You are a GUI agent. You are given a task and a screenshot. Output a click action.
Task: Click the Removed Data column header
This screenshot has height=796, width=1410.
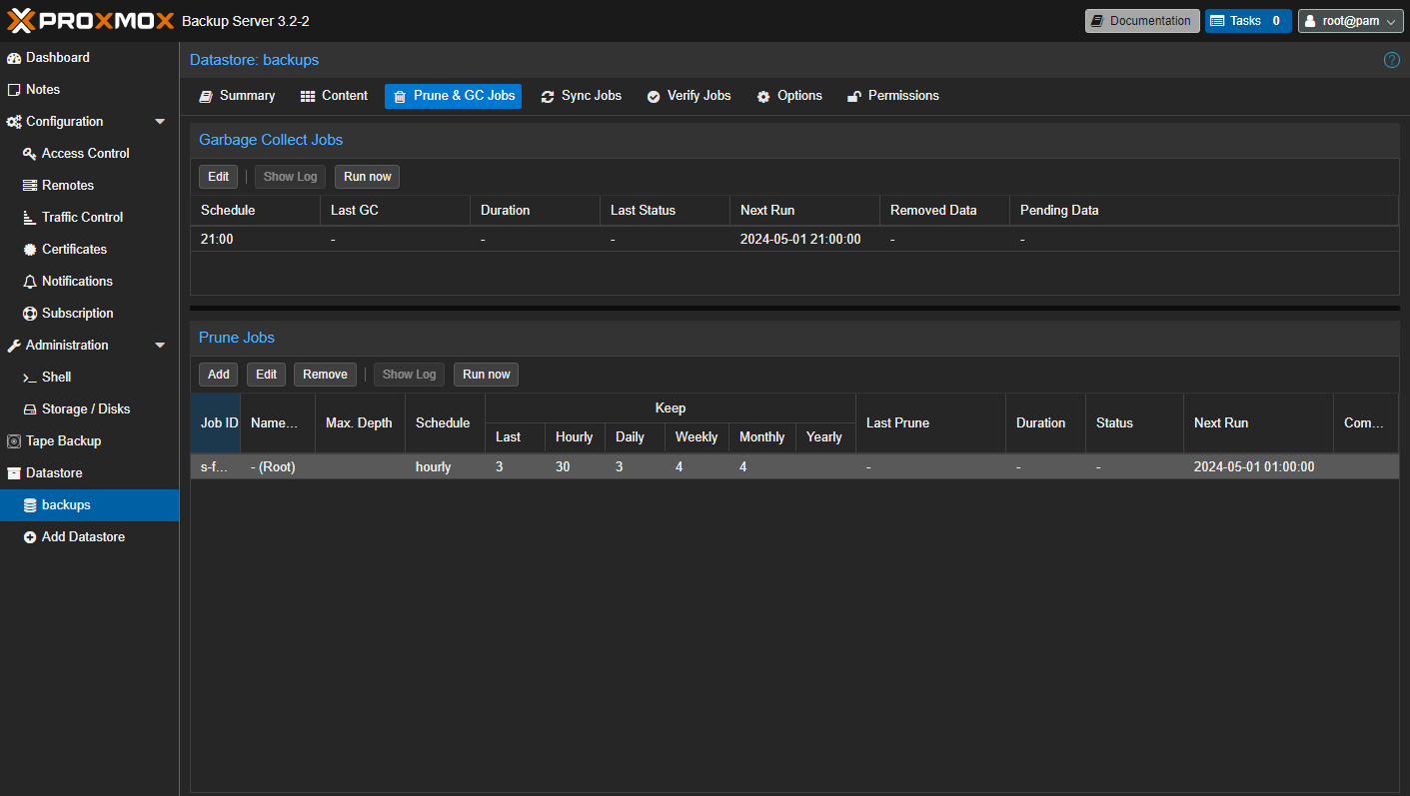point(944,211)
